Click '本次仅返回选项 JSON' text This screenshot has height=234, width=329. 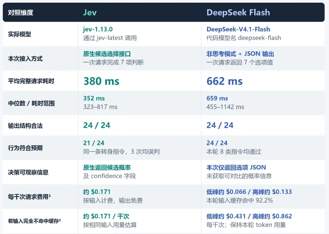coord(236,167)
